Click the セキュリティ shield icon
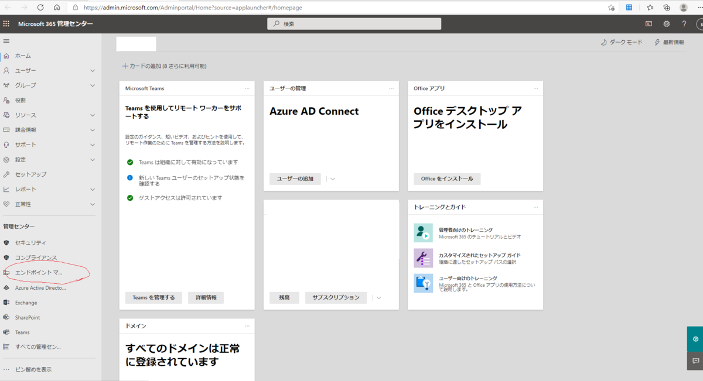Image resolution: width=703 pixels, height=381 pixels. 6,242
